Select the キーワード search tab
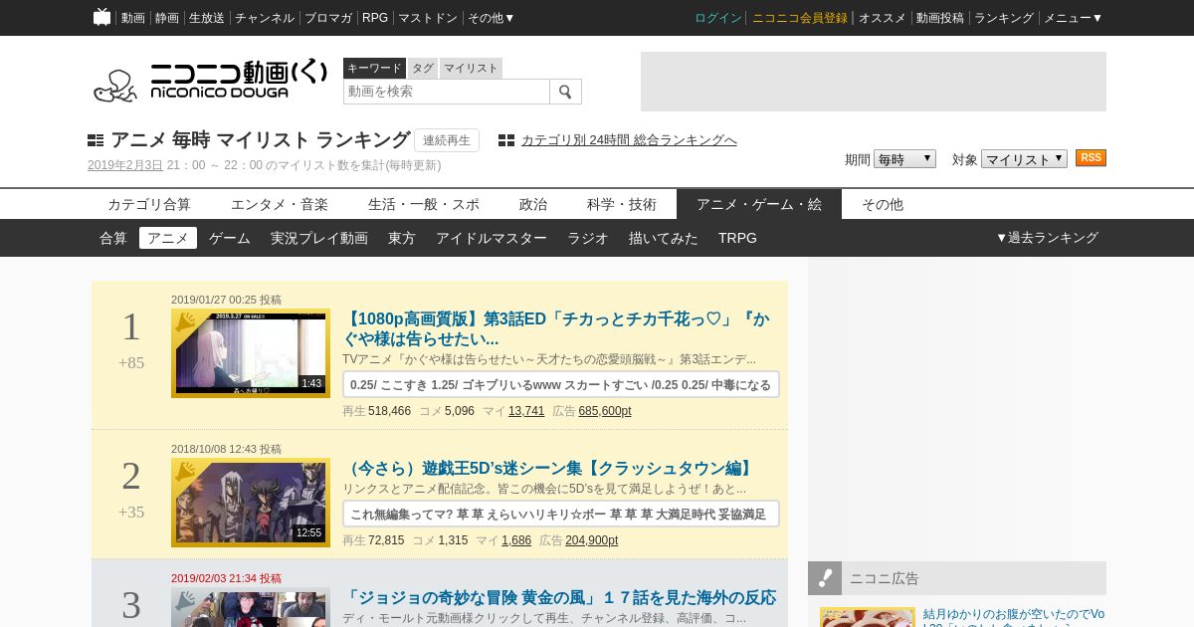1194x627 pixels. coord(374,68)
